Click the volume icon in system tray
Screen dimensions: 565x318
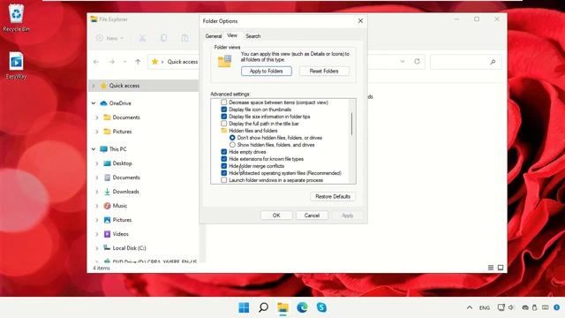[511, 307]
